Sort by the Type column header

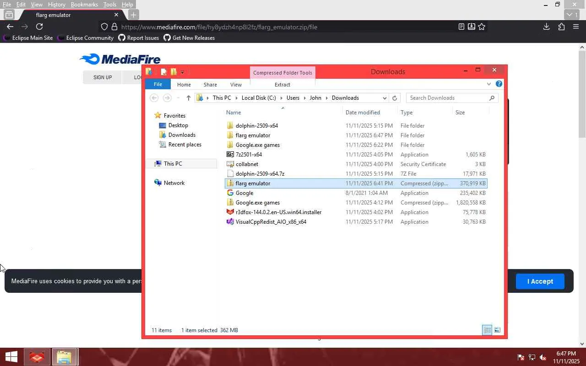[425, 113]
